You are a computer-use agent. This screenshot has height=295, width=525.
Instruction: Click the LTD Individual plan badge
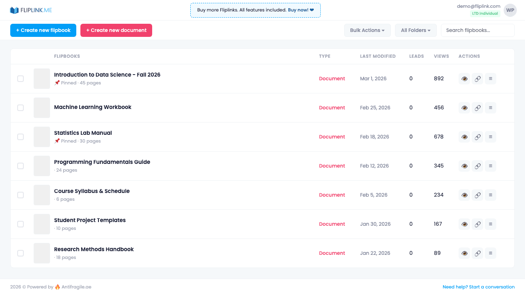pyautogui.click(x=485, y=13)
